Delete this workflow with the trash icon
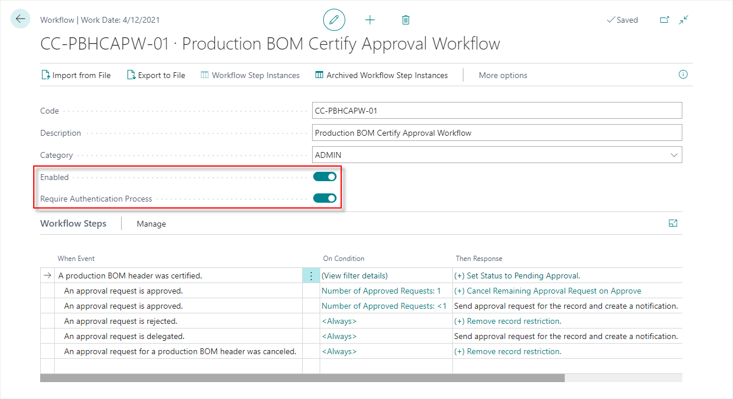This screenshot has height=399, width=733. (x=405, y=19)
